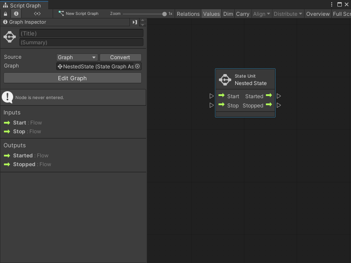351x263 pixels.
Task: Click the Title input field
Action: click(x=81, y=33)
